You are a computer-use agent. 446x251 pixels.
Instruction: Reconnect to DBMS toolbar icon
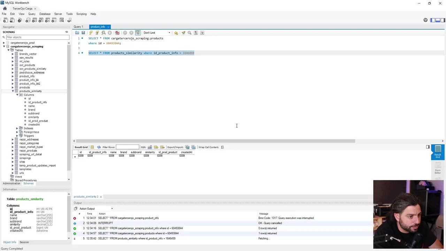click(x=69, y=20)
